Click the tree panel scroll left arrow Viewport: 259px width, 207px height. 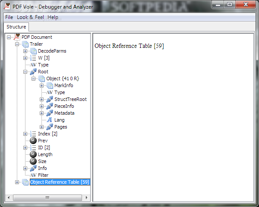tap(9, 198)
